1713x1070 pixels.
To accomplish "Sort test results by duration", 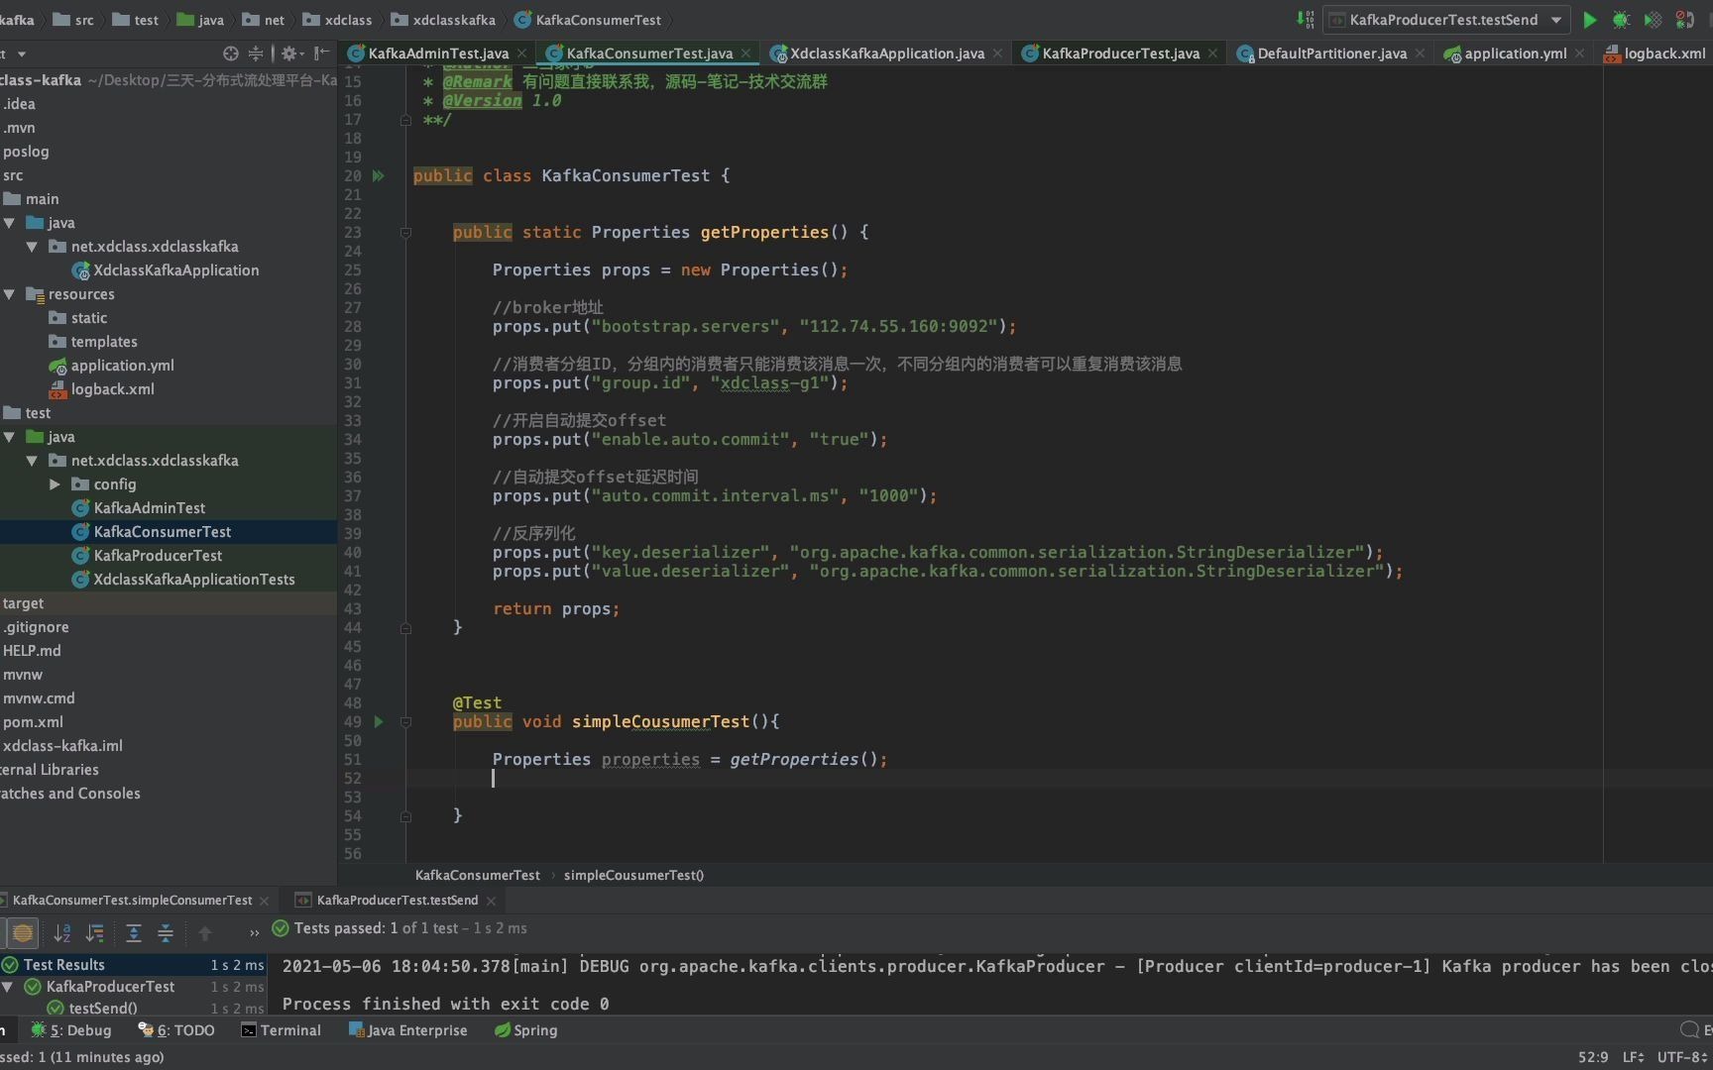I will pyautogui.click(x=95, y=932).
